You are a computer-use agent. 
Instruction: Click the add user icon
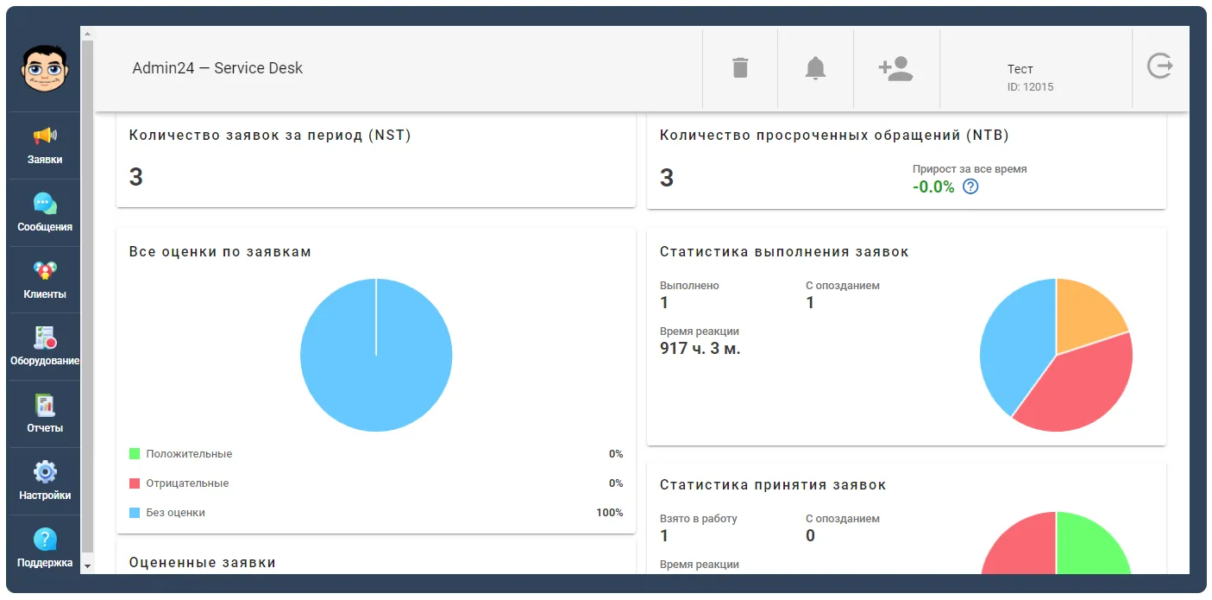click(895, 68)
